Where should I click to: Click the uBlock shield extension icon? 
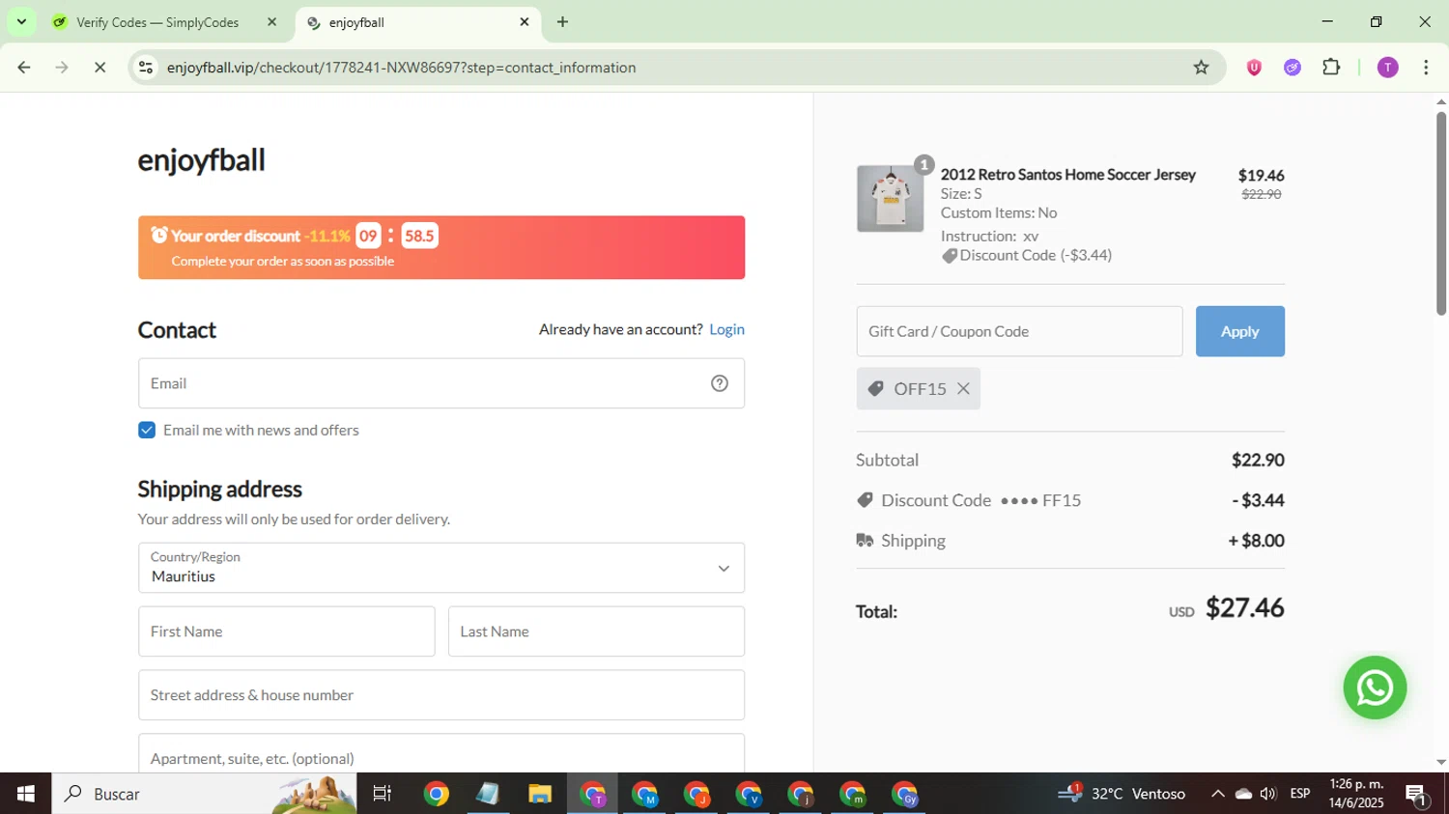click(x=1254, y=68)
